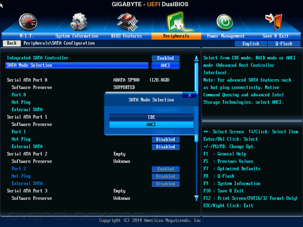Image resolution: width=303 pixels, height=227 pixels.
Task: Choose AHCI in the SATA Mode popup
Action: (151, 124)
